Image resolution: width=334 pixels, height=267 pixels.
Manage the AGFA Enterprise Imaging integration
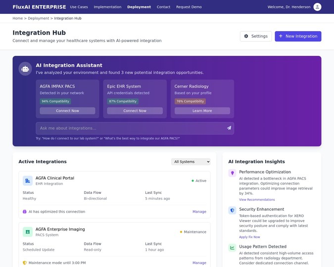[199, 263]
